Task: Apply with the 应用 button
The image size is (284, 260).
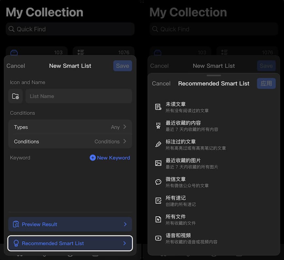Action: coord(266,83)
